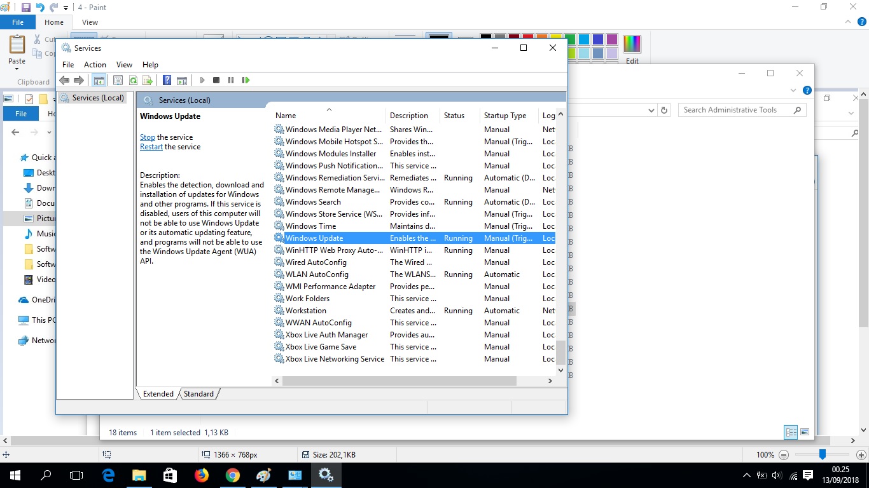Screen dimensions: 869x488
Task: Switch to the Paint View ribbon tab
Action: (90, 22)
